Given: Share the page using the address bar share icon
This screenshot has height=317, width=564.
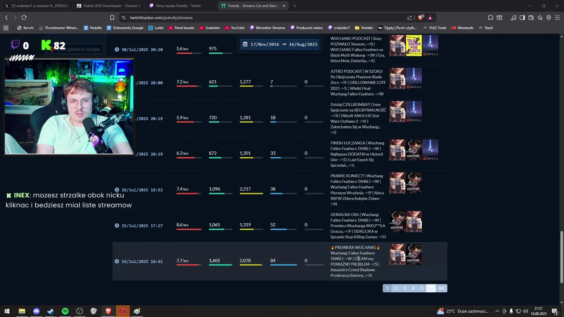Looking at the screenshot, I should click(x=410, y=18).
